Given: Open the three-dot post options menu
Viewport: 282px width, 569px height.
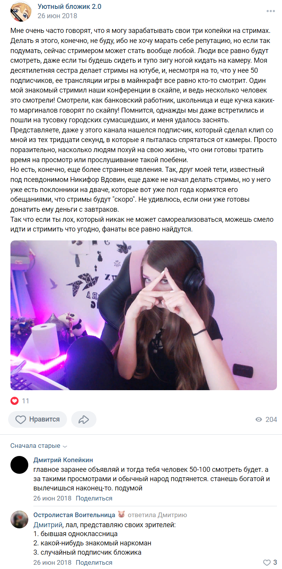Looking at the screenshot, I should [270, 11].
